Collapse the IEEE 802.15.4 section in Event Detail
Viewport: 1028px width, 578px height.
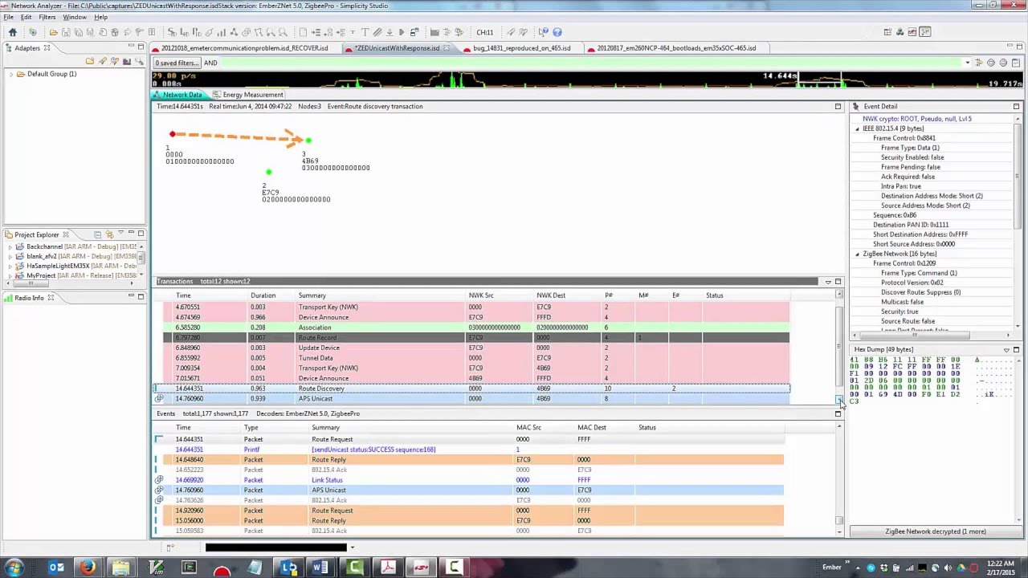pyautogui.click(x=857, y=128)
